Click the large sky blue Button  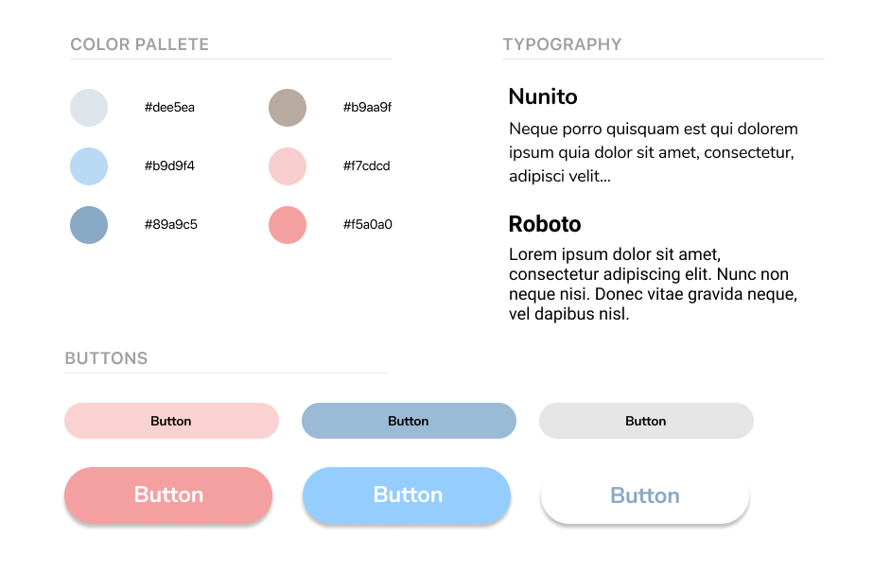point(407,495)
